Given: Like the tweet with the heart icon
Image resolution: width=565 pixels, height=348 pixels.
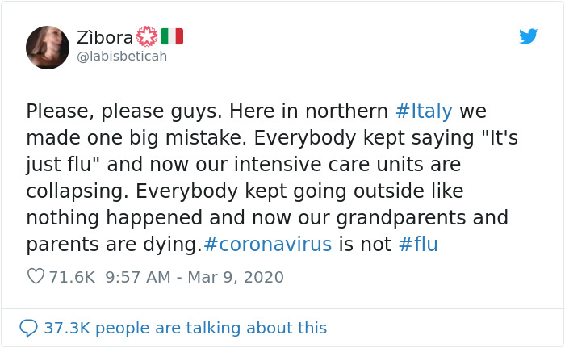Looking at the screenshot, I should (36, 276).
